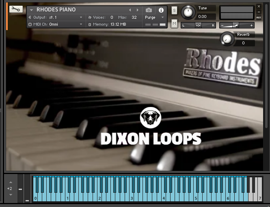
Task: Open the Output st. 1 dropdown
Action: [x=81, y=17]
